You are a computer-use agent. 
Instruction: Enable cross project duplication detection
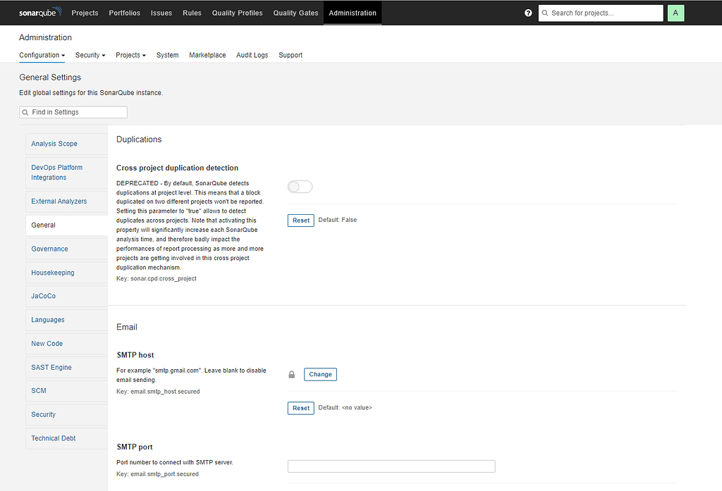(x=300, y=186)
